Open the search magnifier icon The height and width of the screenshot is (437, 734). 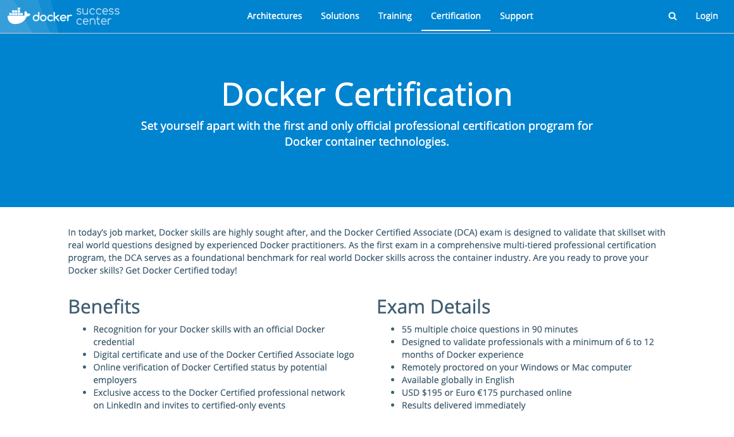(x=672, y=16)
